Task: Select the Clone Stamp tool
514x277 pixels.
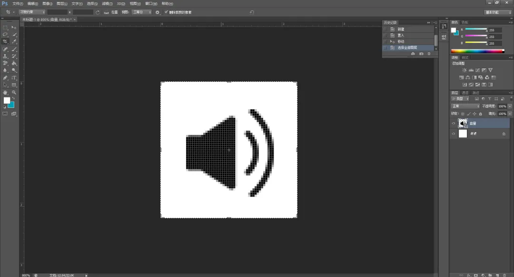Action: point(5,57)
